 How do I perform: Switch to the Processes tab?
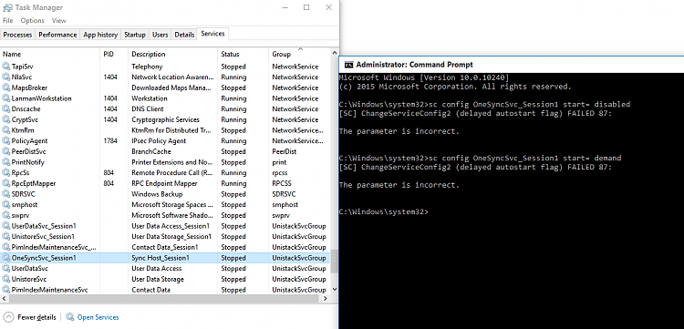[x=18, y=35]
